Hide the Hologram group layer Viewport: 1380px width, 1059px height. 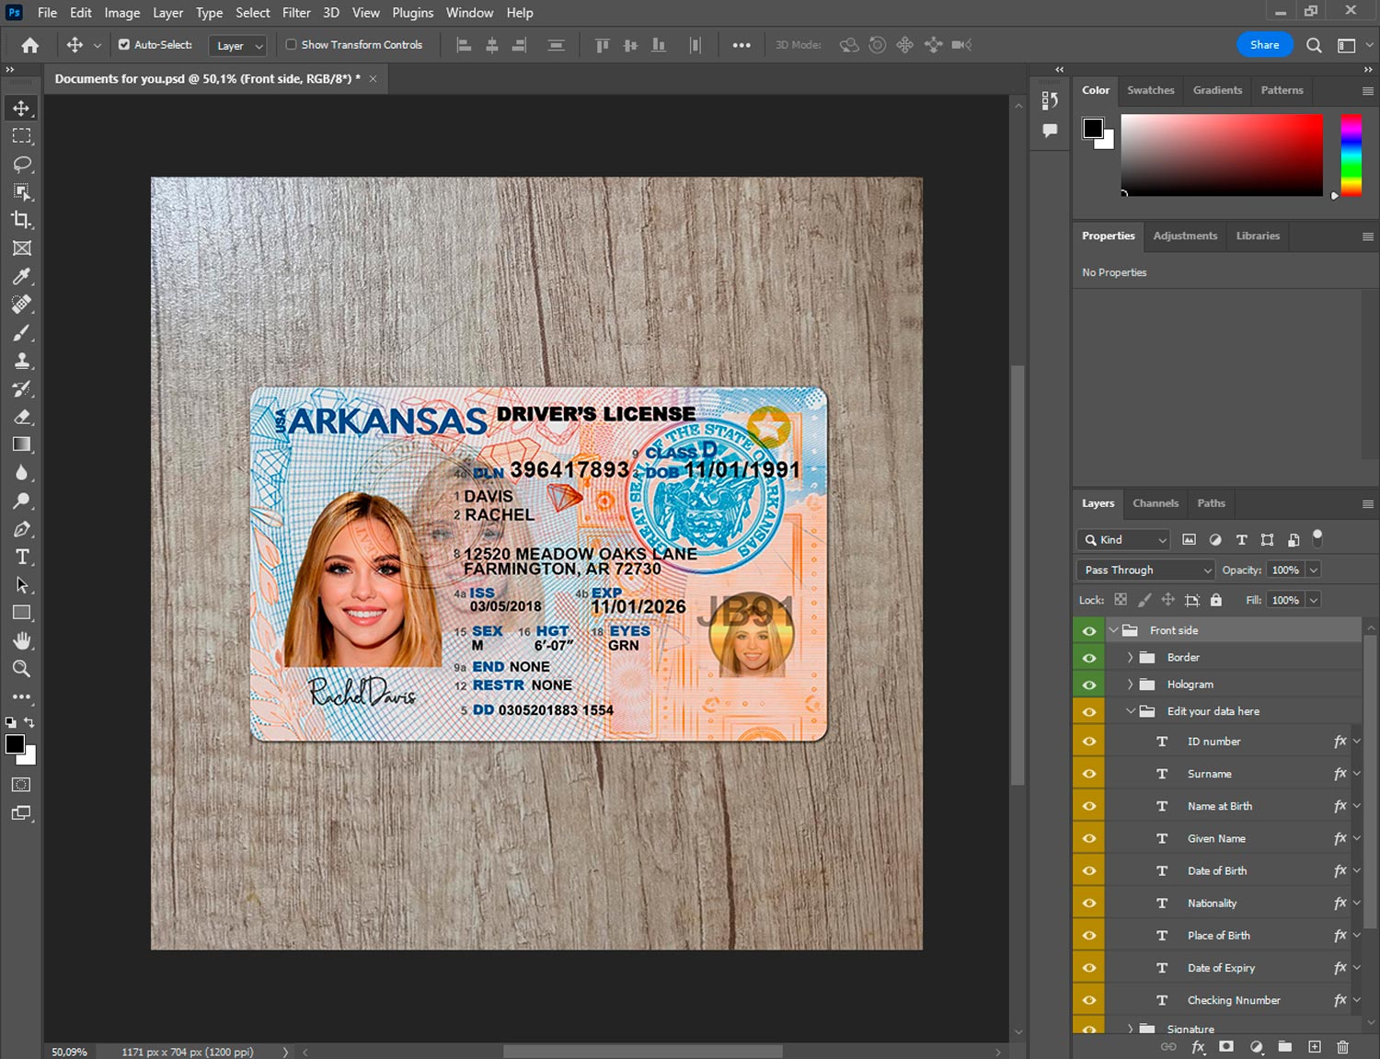(x=1089, y=685)
